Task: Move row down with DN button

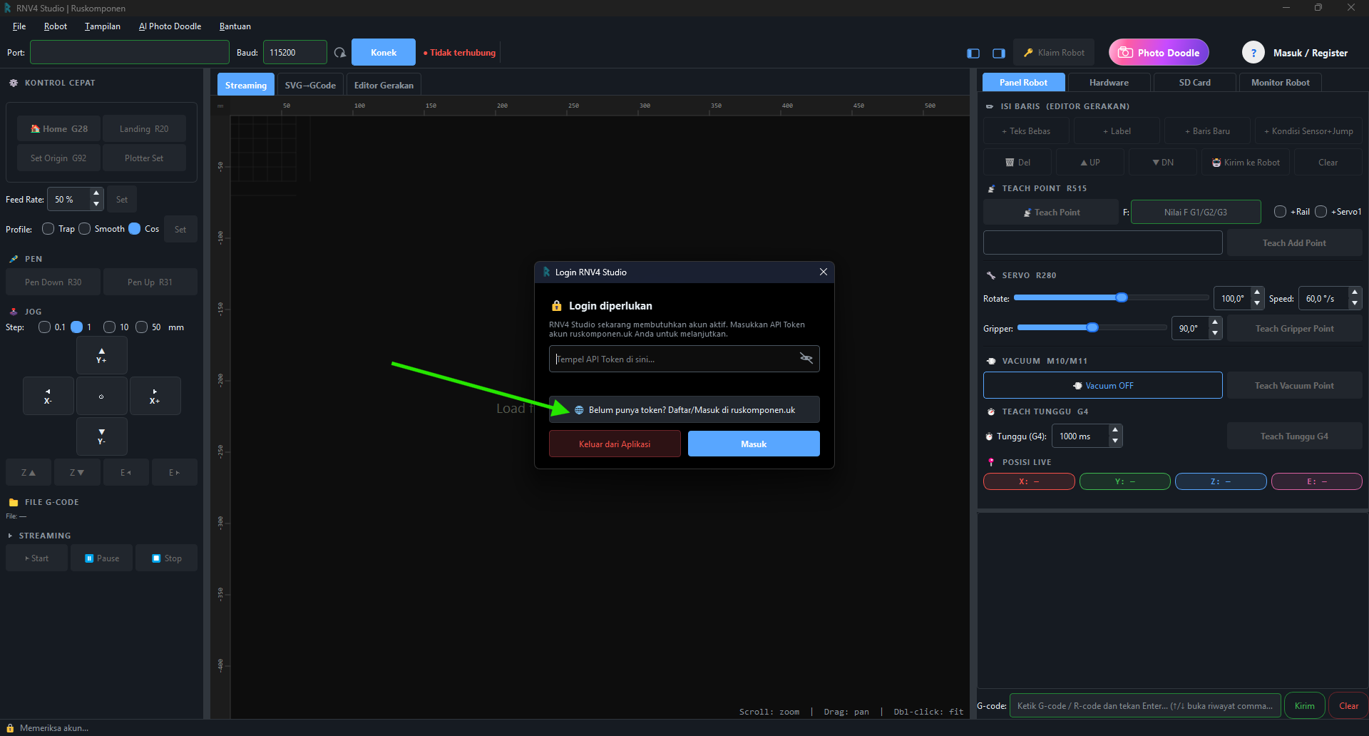Action: click(x=1162, y=163)
